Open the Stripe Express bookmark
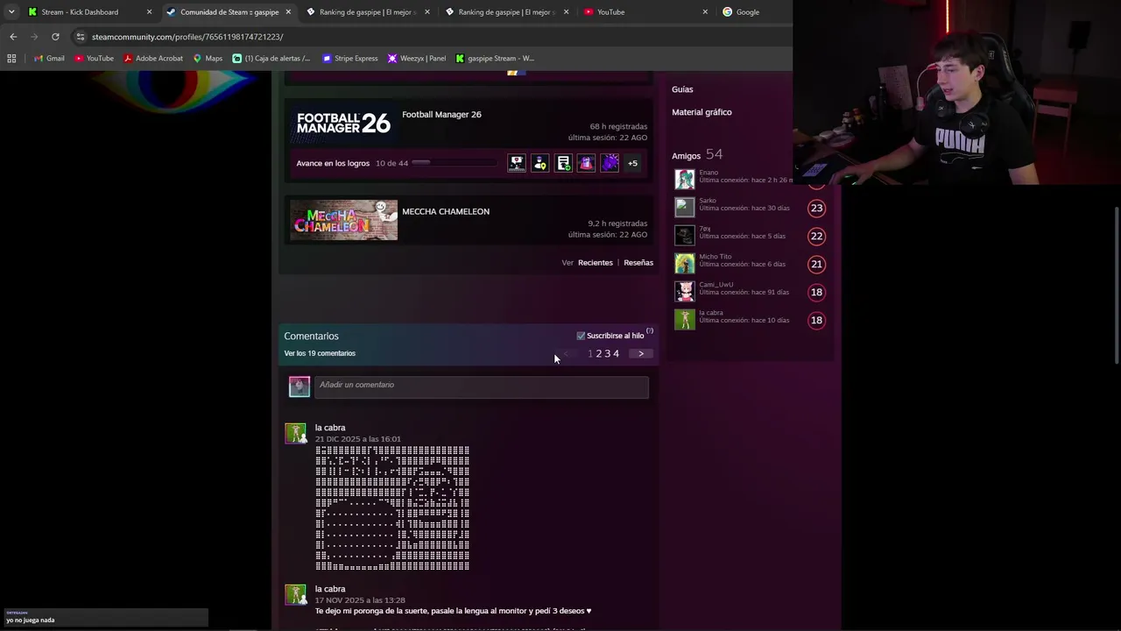1121x631 pixels. point(350,59)
